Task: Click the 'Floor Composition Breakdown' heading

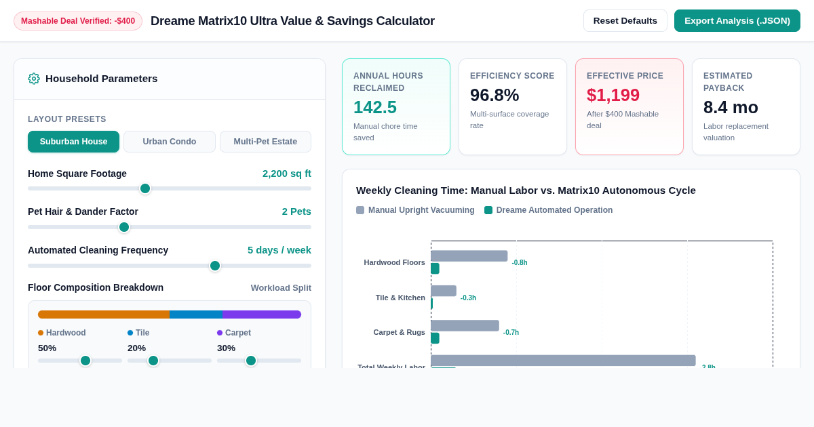Action: pyautogui.click(x=96, y=287)
